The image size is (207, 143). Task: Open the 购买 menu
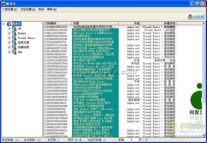[41, 9]
